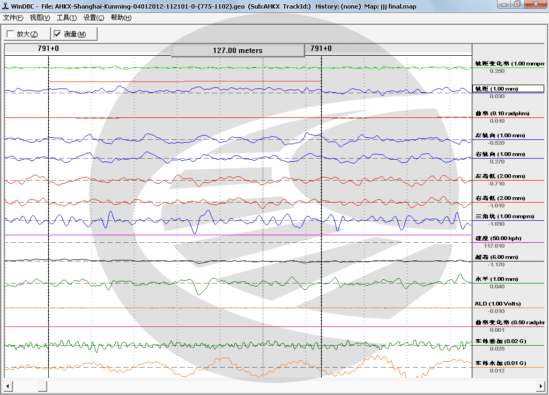Enable the 放大(Z) zoom checkbox
The image size is (549, 395).
(11, 34)
